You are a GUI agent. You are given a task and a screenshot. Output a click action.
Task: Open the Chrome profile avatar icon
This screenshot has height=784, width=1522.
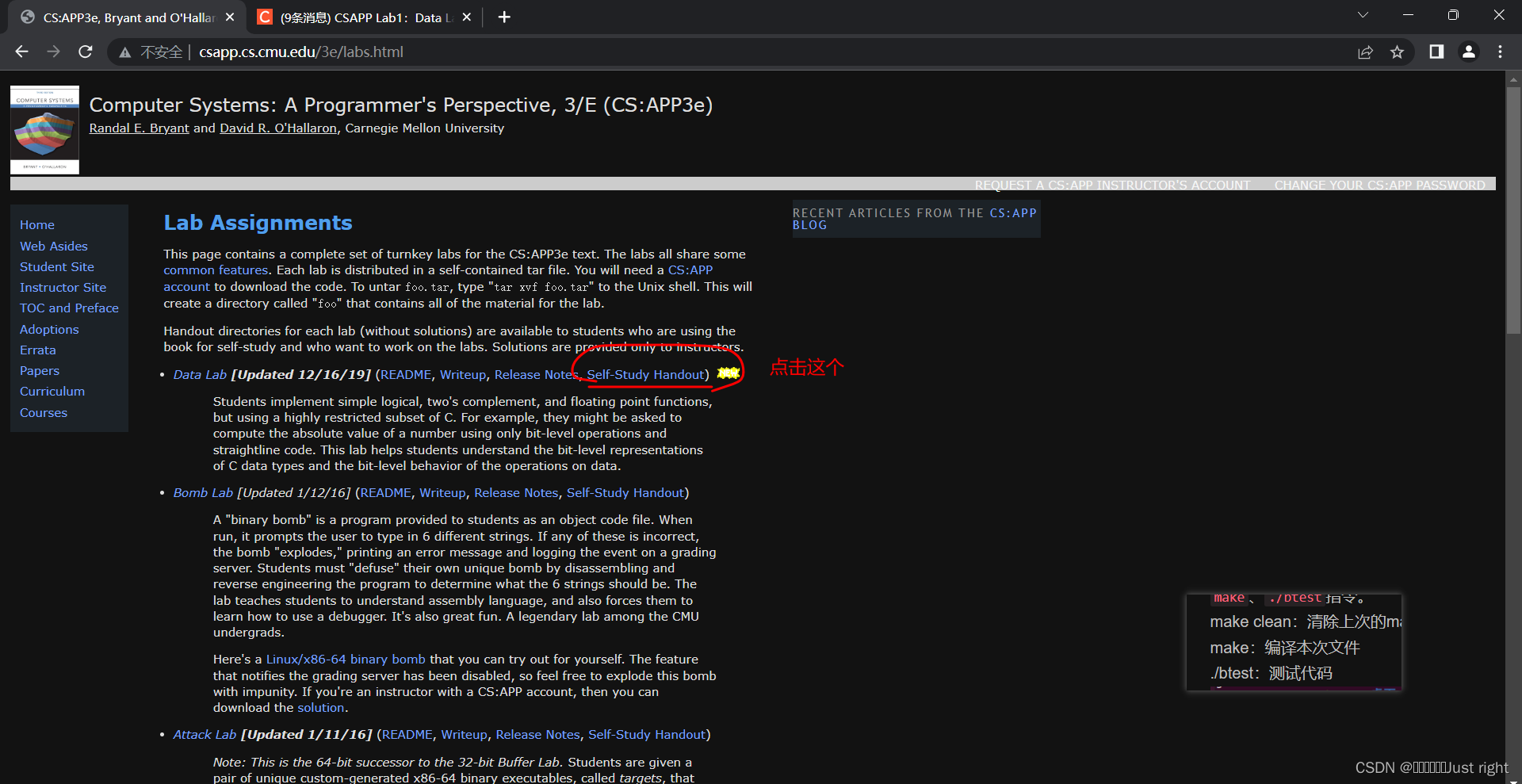1469,52
